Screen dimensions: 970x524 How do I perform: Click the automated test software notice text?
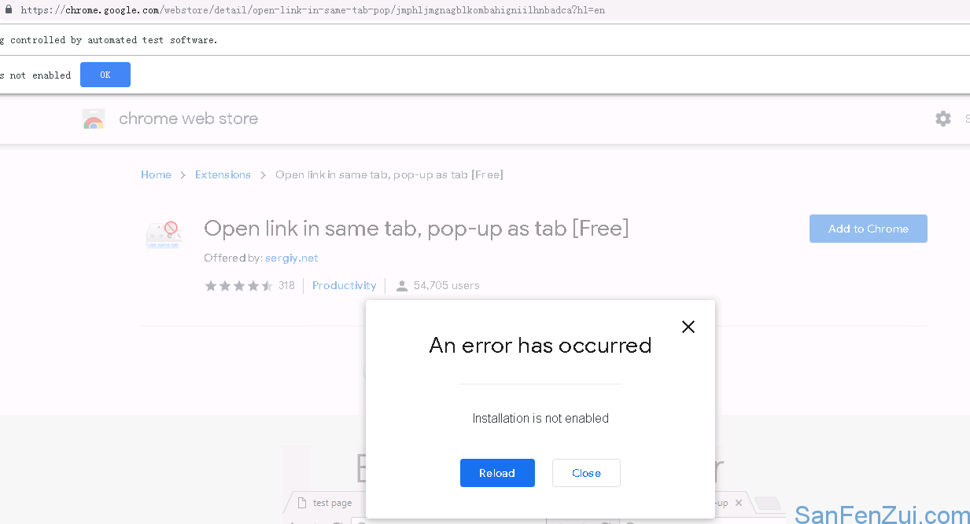click(109, 39)
